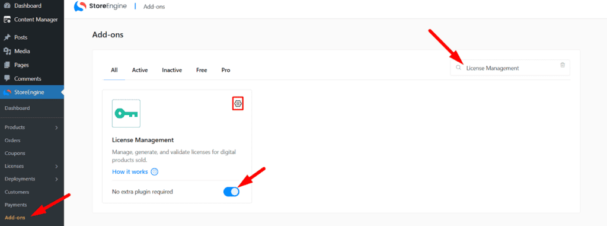607x226 pixels.
Task: Click the Pages icon in sidebar
Action: click(x=7, y=65)
